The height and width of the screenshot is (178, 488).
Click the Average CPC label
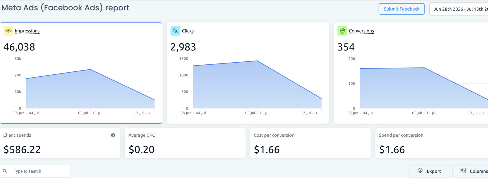142,135
